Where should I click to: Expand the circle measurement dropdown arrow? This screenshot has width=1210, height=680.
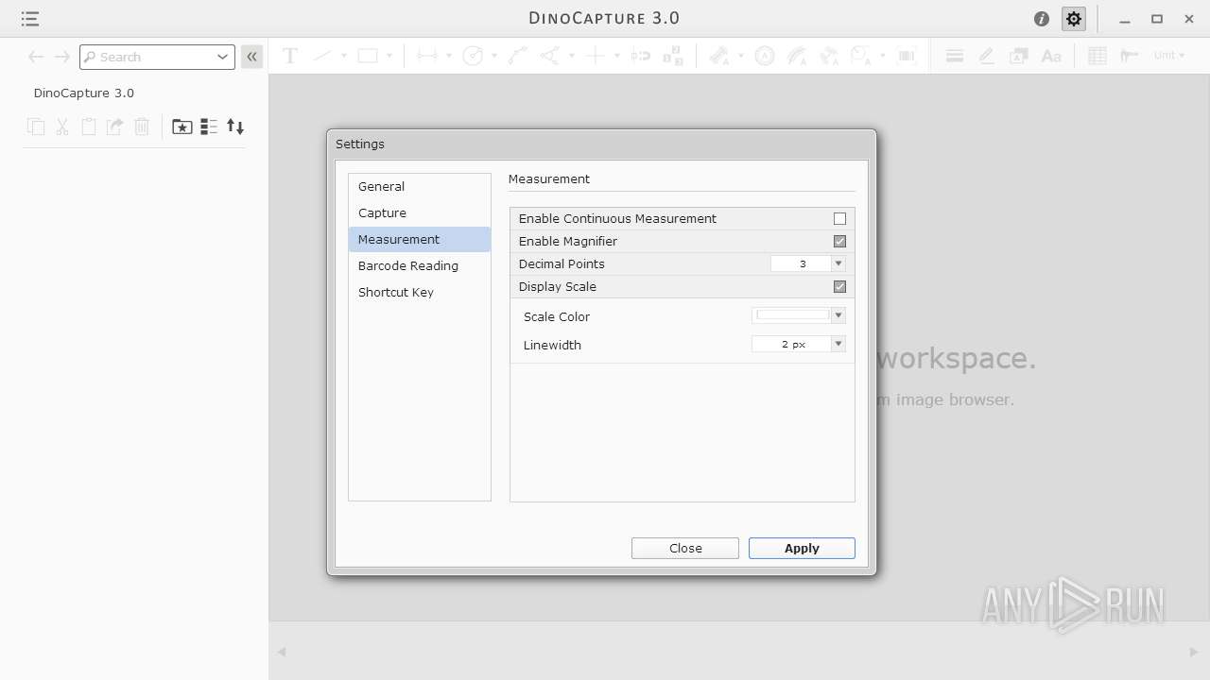[494, 56]
